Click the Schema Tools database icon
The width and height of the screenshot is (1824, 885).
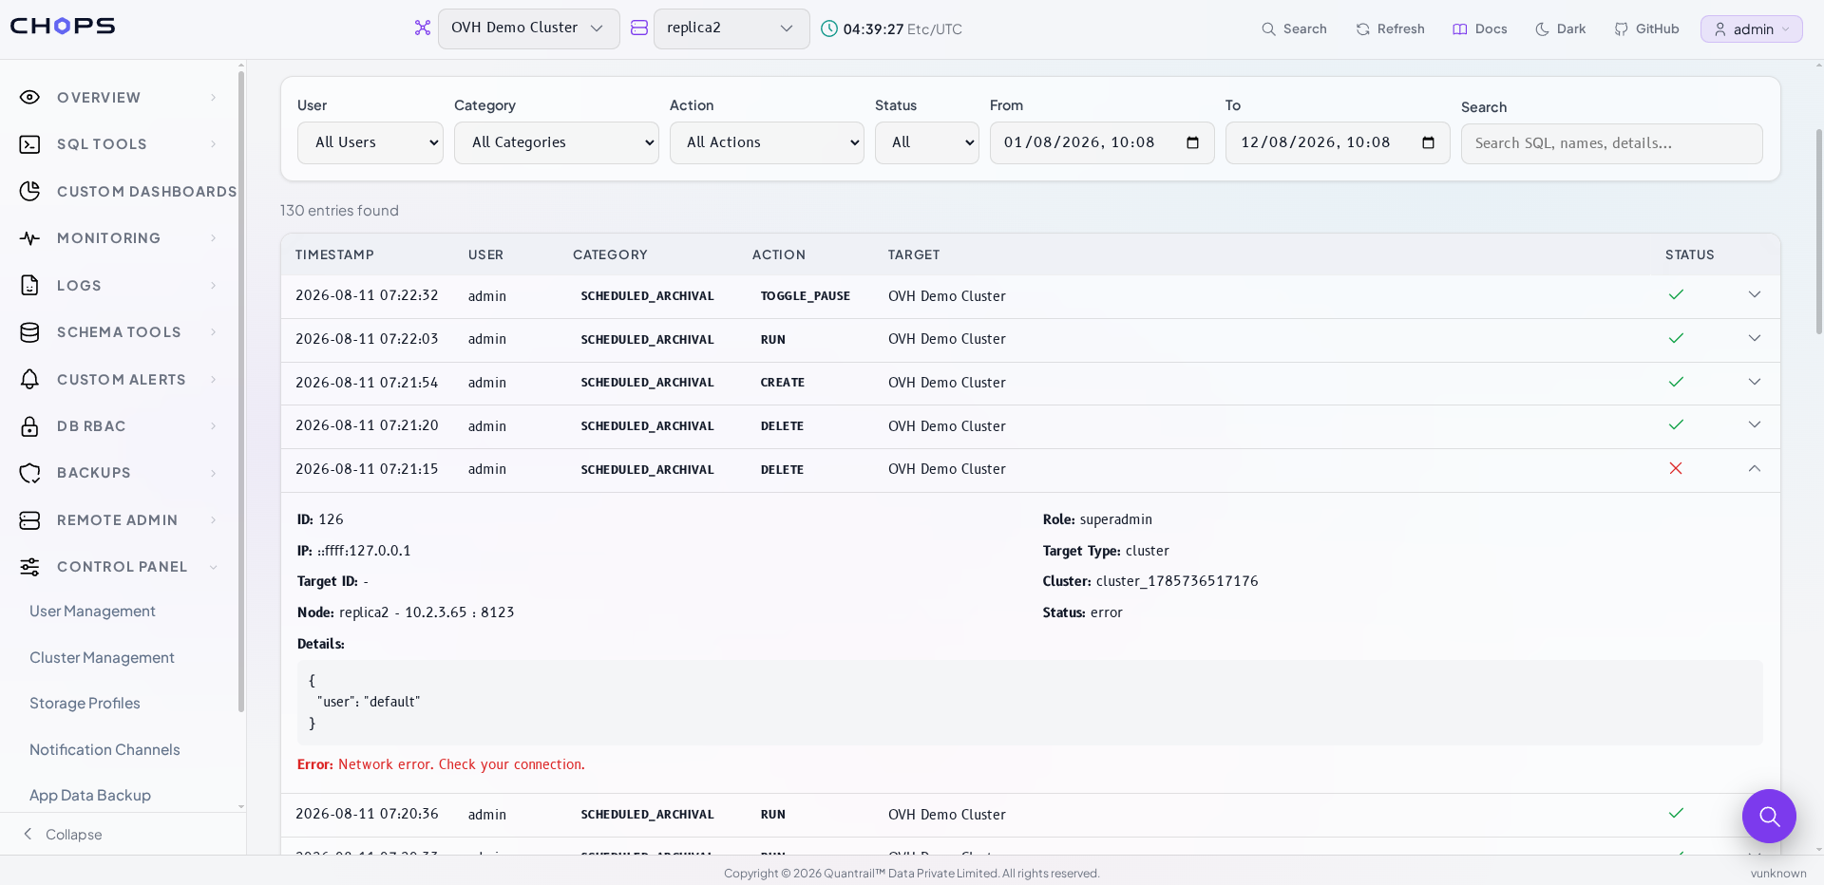coord(30,332)
